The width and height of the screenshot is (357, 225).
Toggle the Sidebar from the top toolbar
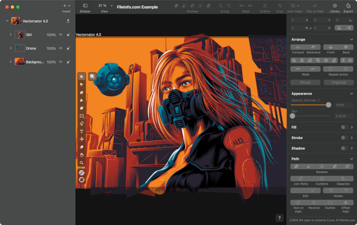[85, 6]
